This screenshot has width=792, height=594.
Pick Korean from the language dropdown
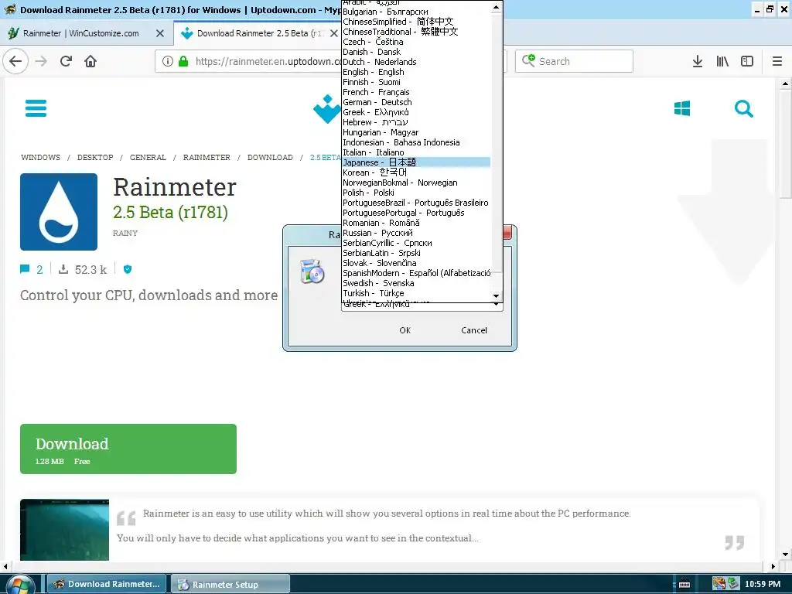tap(416, 172)
